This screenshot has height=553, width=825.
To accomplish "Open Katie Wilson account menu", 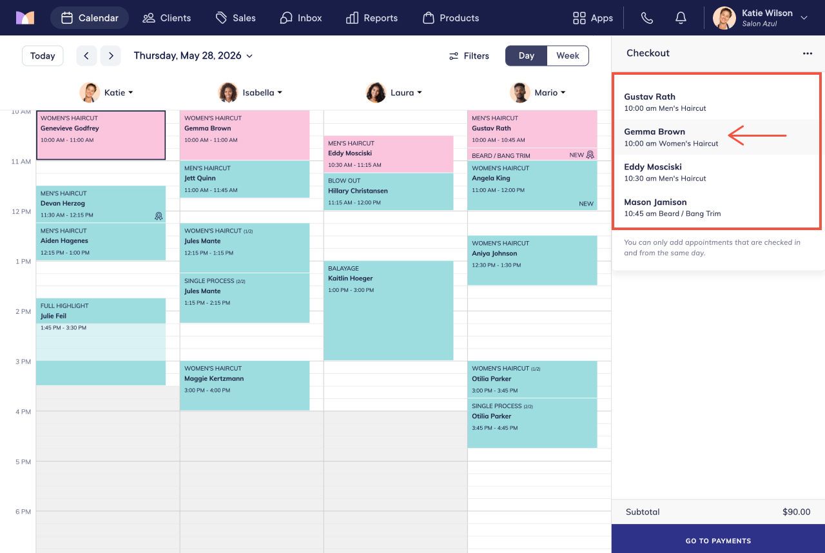I will 761,18.
